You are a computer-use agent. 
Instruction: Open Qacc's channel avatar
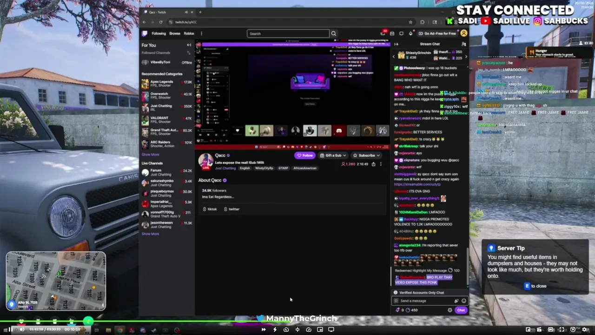pos(205,161)
